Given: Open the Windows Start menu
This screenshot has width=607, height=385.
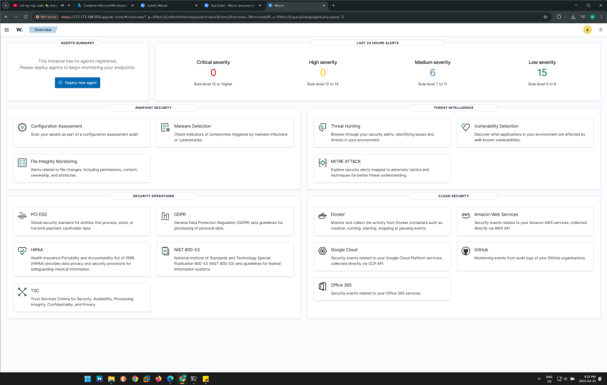Looking at the screenshot, I should [x=88, y=379].
